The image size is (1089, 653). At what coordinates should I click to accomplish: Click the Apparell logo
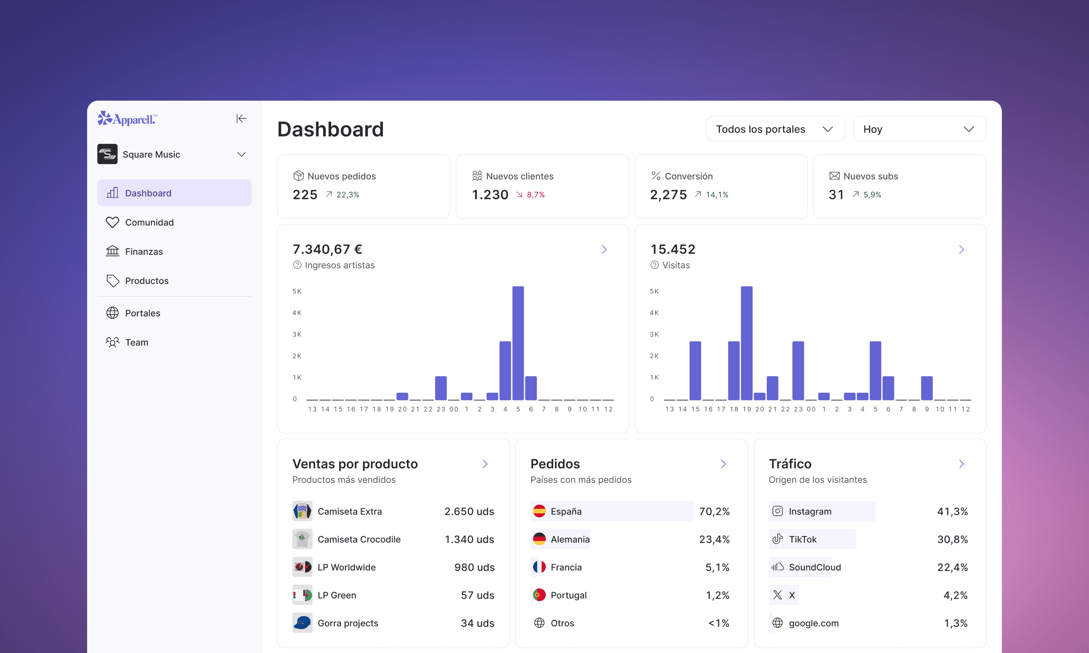point(127,119)
